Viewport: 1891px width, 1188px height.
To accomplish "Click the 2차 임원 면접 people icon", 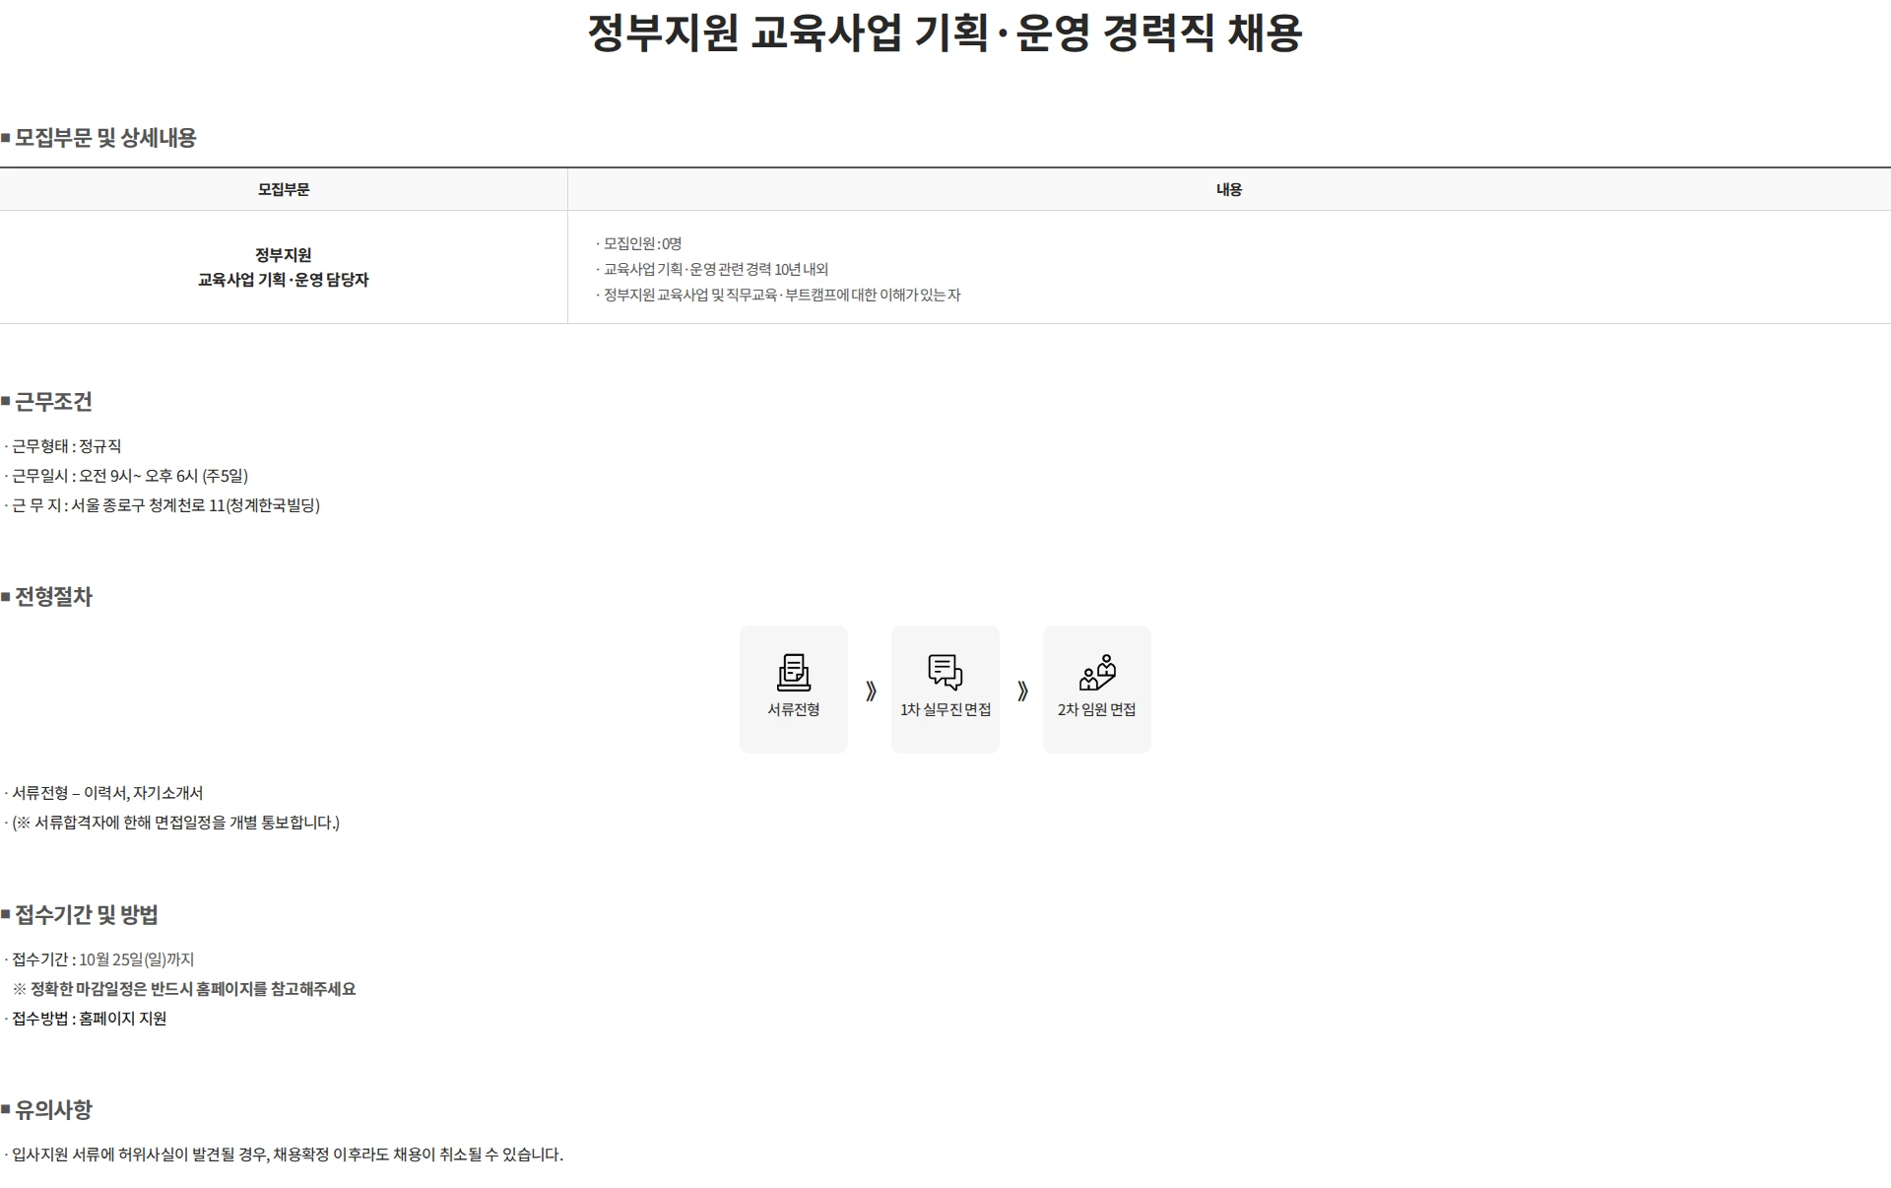I will tap(1097, 673).
